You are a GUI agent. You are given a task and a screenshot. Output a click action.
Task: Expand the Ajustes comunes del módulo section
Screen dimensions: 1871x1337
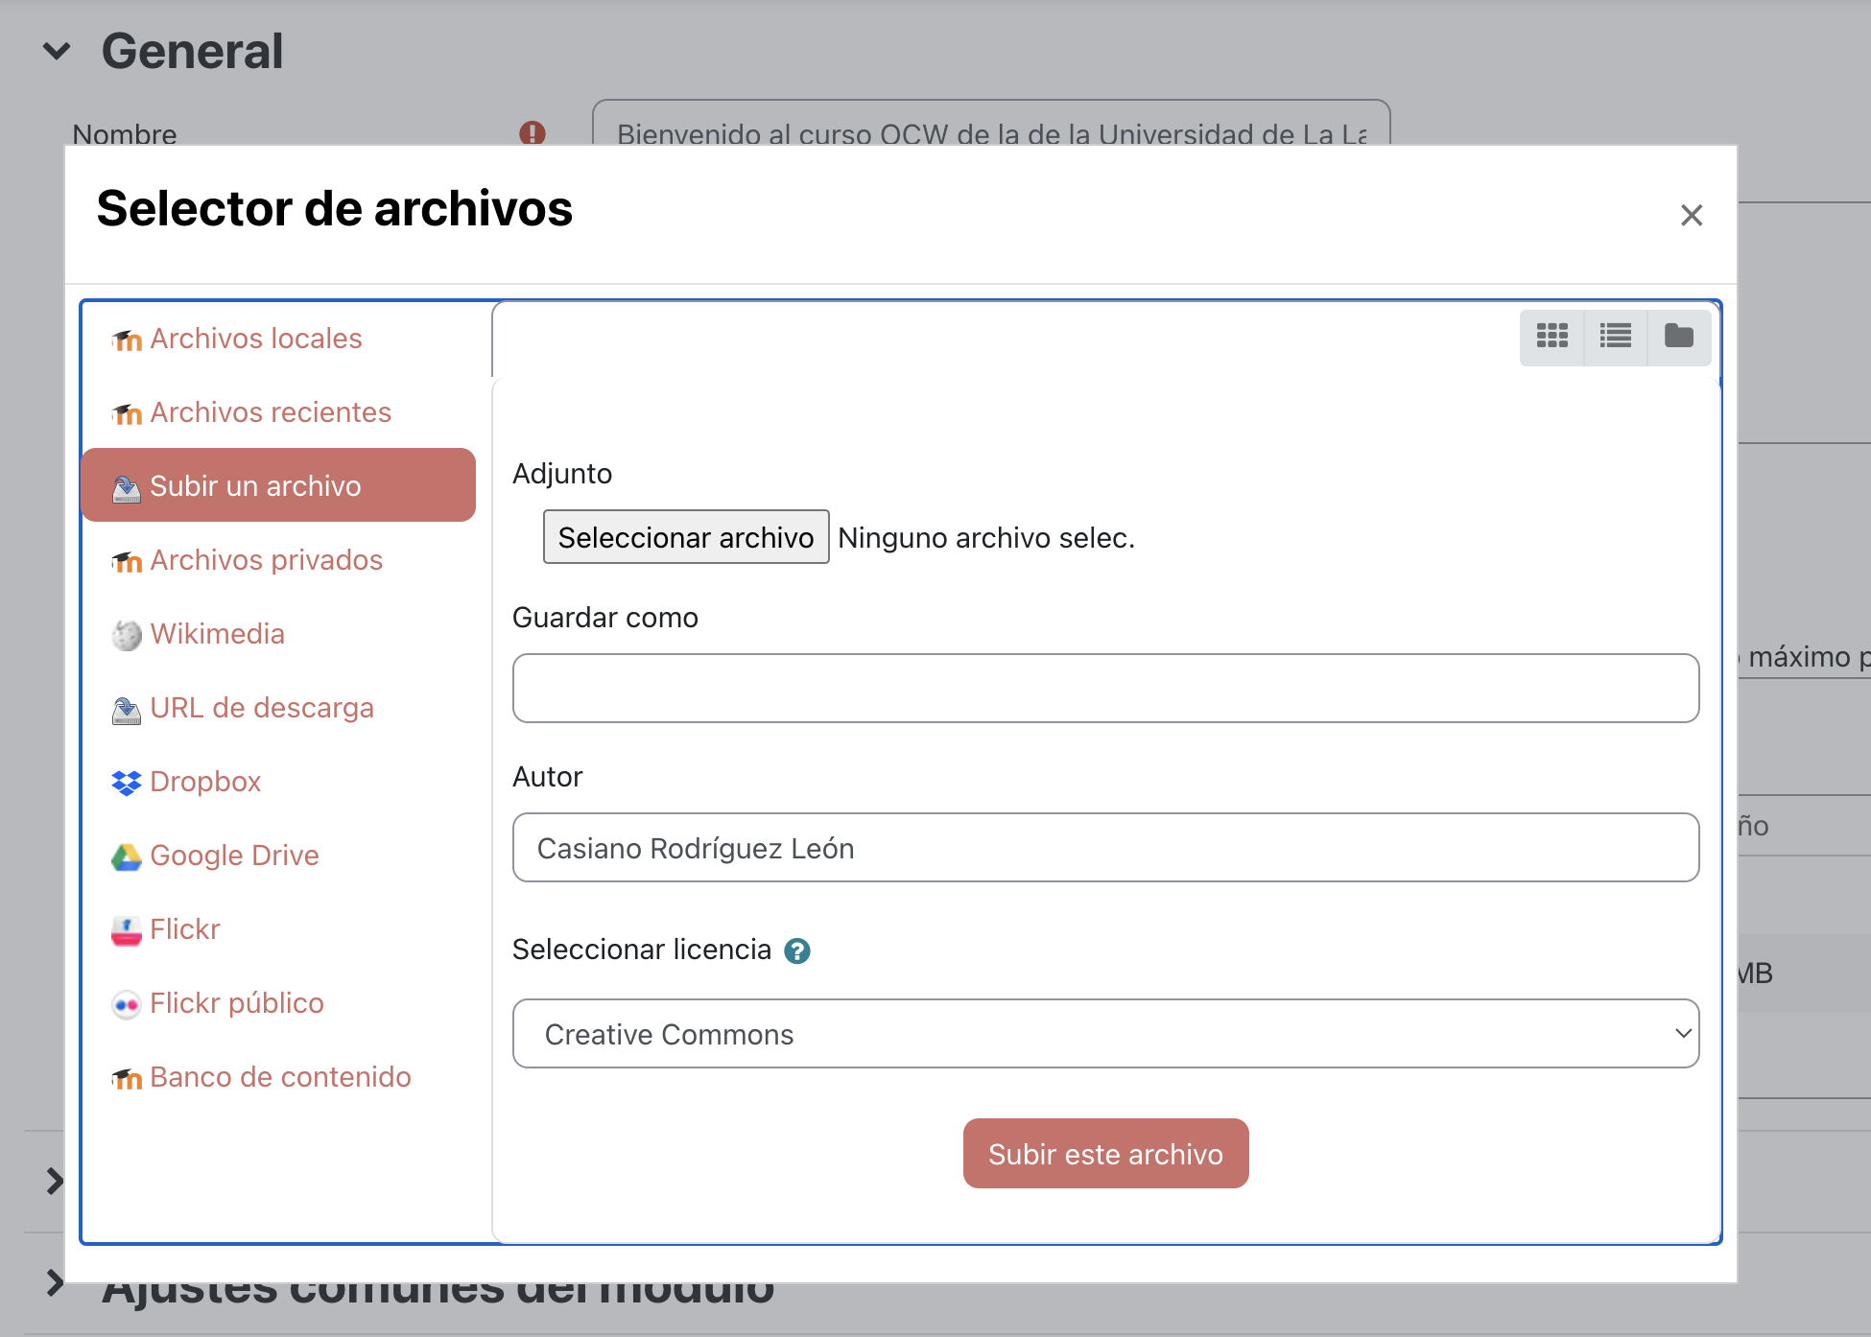click(x=56, y=1282)
